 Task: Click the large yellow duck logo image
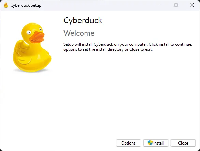32,47
